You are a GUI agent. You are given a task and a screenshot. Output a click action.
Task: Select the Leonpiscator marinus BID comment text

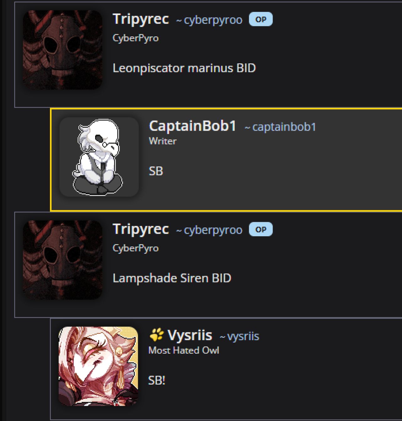pyautogui.click(x=184, y=68)
